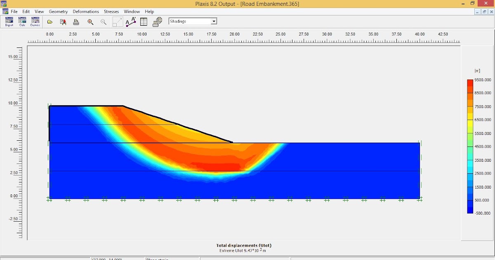Open the Geometry menu
Image resolution: width=495 pixels, height=260 pixels.
[58, 12]
